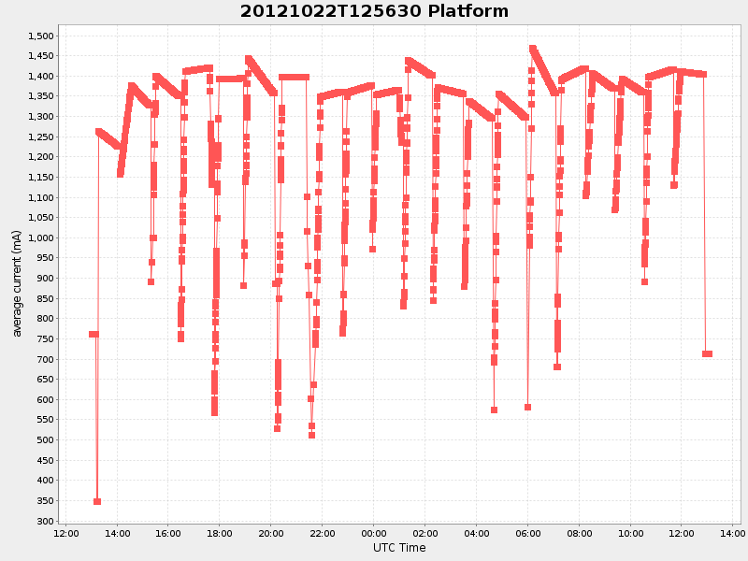Click the chart title 20121022T125630 Platform
The width and height of the screenshot is (748, 561).
[x=373, y=12]
